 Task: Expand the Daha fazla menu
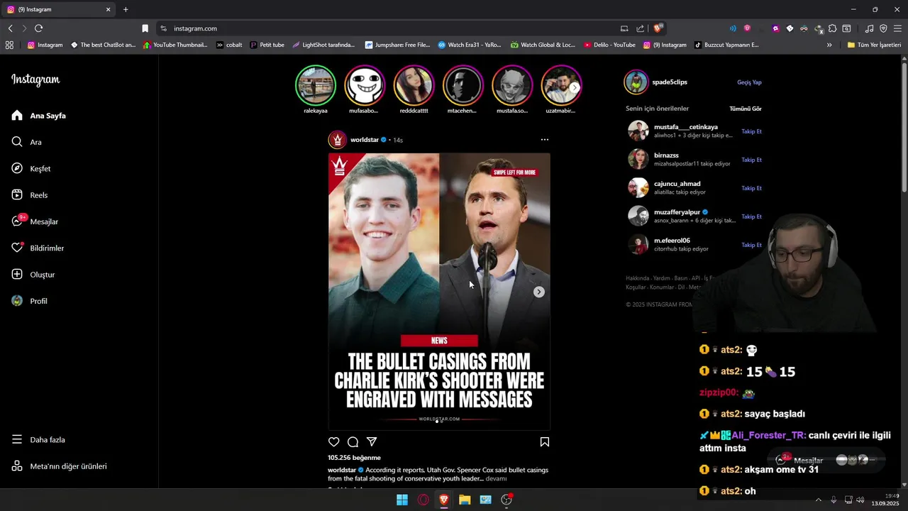[38, 440]
